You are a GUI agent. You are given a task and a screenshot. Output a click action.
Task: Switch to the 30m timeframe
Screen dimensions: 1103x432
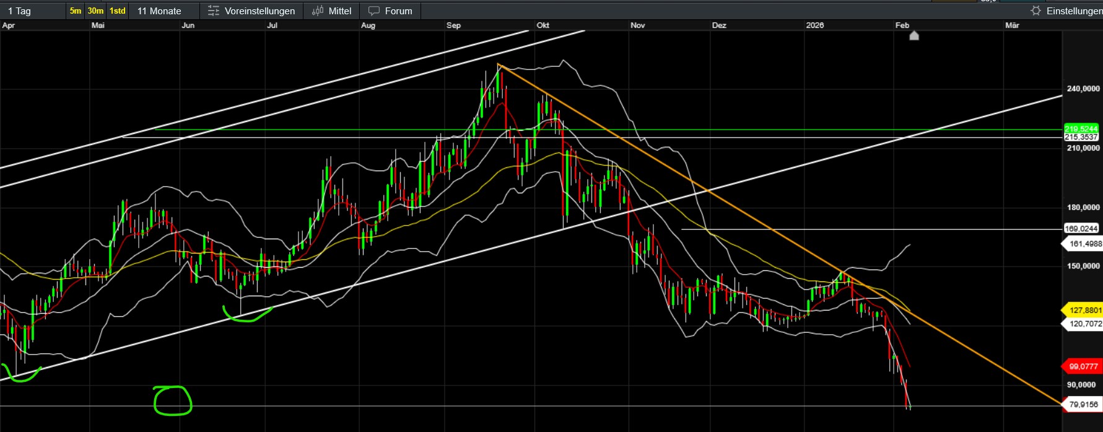pos(95,11)
